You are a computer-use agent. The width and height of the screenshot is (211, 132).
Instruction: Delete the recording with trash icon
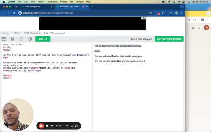point(77,126)
